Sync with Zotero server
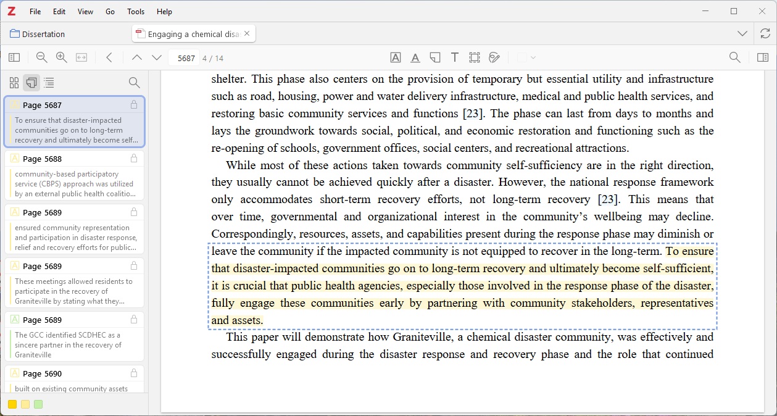 coord(765,33)
